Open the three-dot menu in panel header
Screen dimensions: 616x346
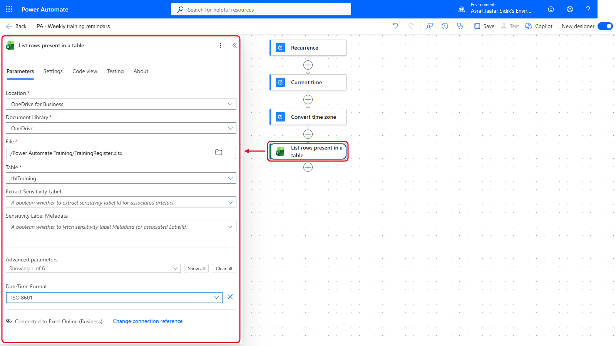tap(221, 45)
